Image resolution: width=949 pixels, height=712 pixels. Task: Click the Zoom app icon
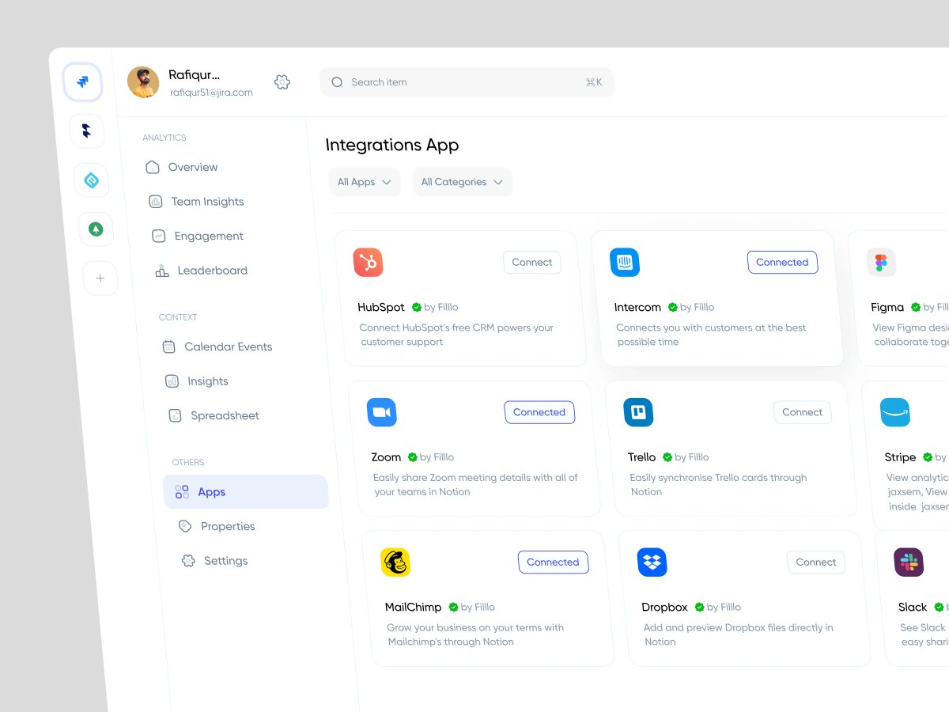pos(382,412)
